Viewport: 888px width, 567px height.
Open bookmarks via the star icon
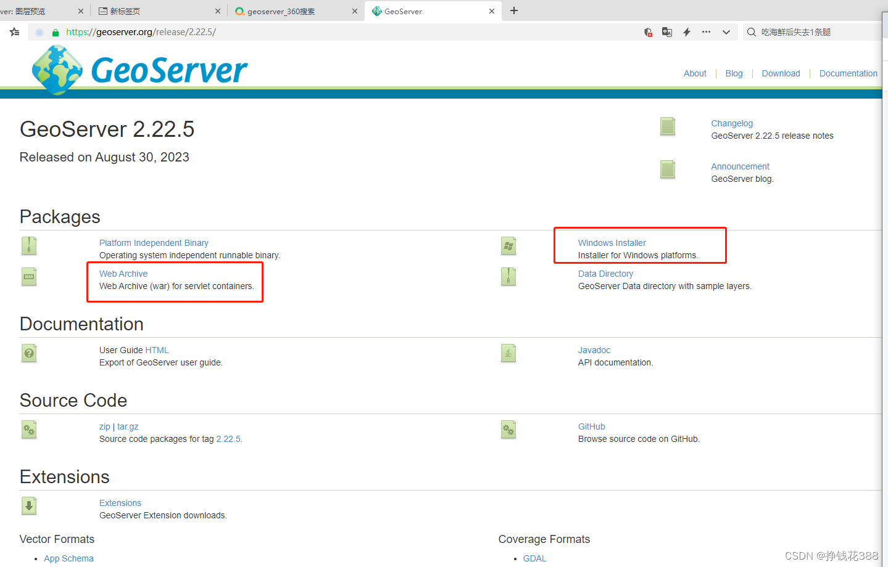pyautogui.click(x=14, y=31)
